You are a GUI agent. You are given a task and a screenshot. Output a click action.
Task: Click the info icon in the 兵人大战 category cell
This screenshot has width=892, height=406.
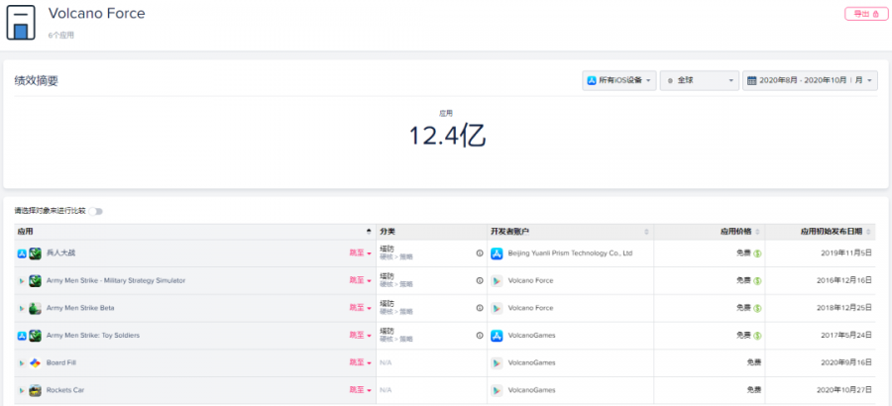click(x=480, y=254)
